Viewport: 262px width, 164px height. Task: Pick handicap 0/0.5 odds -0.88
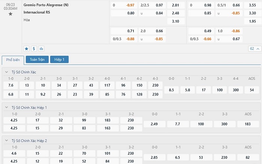tap(124, 39)
